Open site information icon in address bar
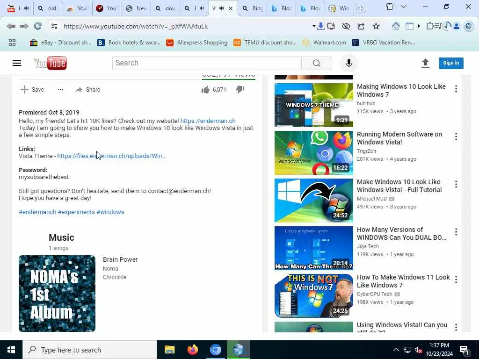This screenshot has width=479, height=359. point(54,26)
